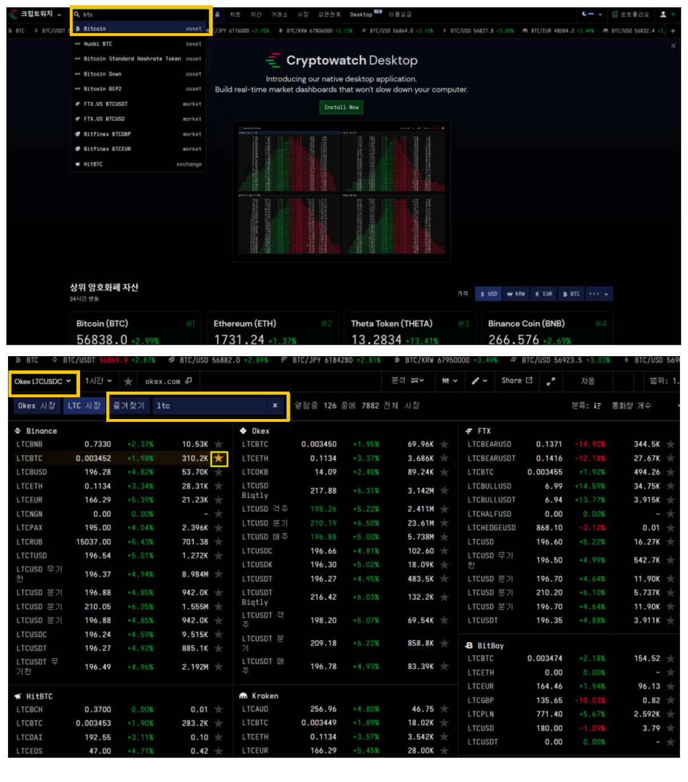Select FTX.US BTCUSDT market result
The width and height of the screenshot is (688, 782).
pyautogui.click(x=138, y=104)
